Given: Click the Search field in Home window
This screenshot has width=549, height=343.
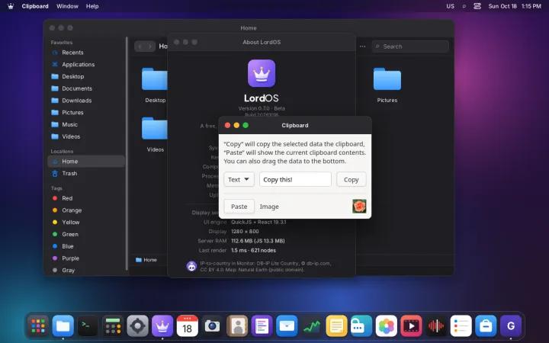Looking at the screenshot, I should point(410,46).
